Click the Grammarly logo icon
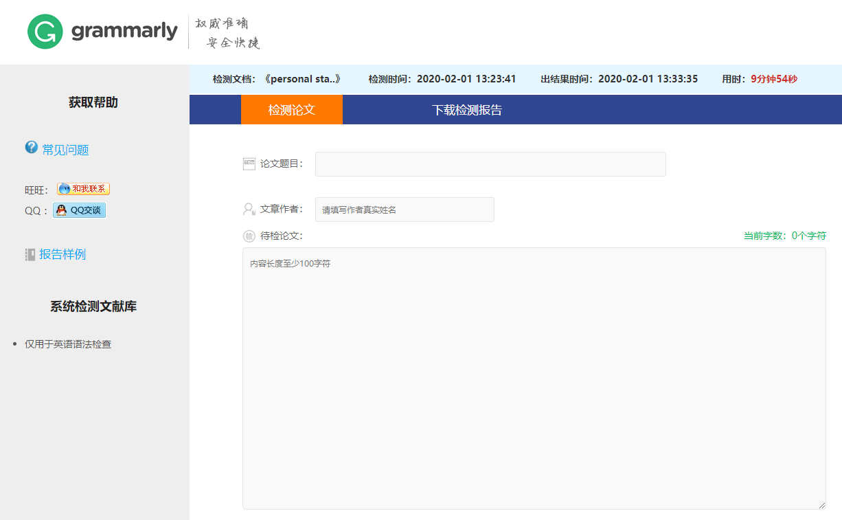The width and height of the screenshot is (842, 520). [45, 32]
